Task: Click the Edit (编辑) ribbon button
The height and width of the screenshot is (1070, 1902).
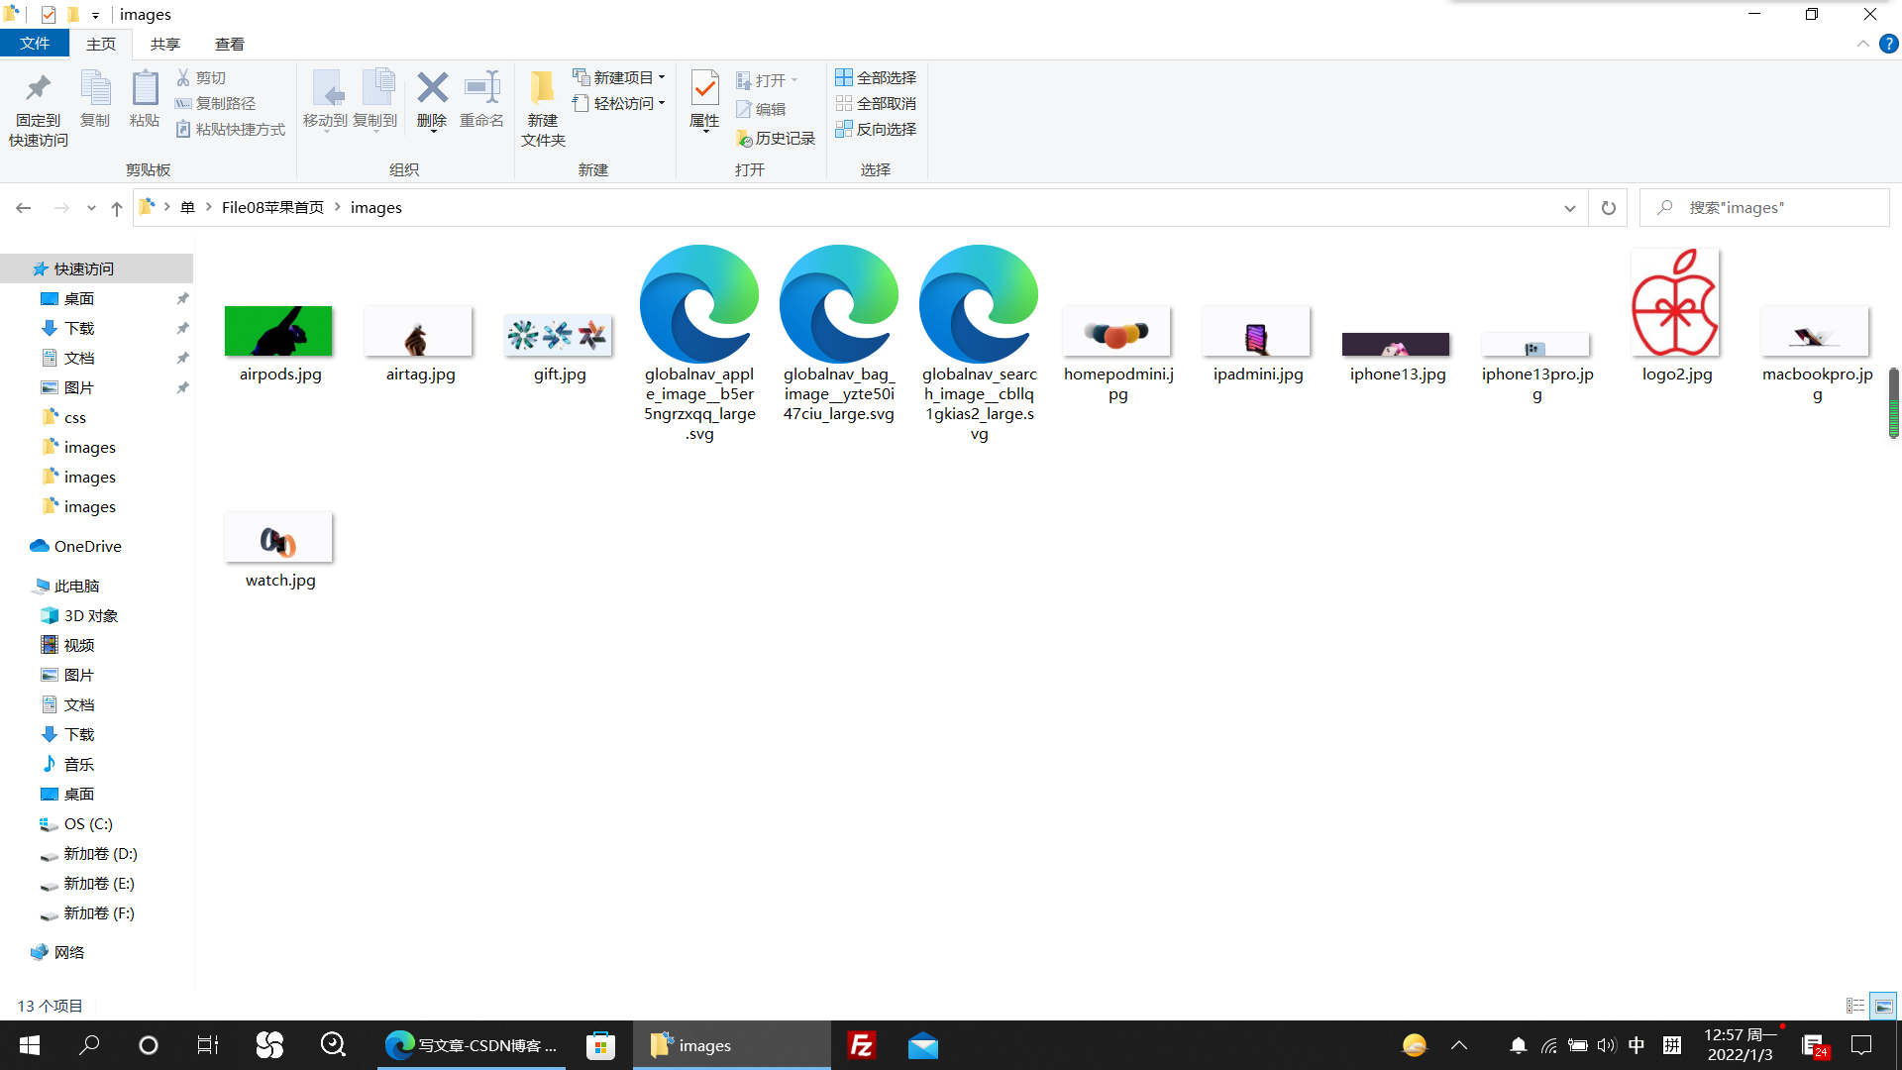Action: tap(761, 109)
